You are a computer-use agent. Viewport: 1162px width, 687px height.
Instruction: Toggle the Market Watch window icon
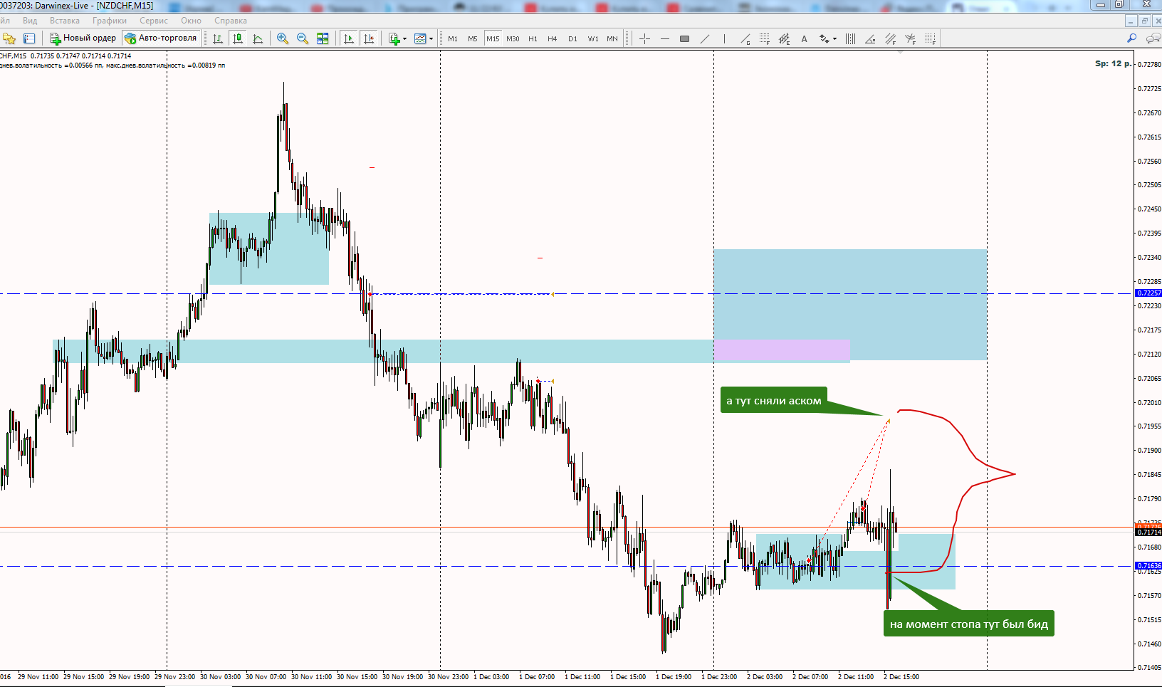tap(29, 38)
